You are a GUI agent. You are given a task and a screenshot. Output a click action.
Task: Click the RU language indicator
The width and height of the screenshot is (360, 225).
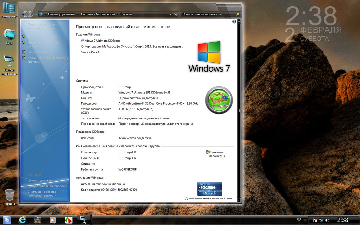(299, 219)
